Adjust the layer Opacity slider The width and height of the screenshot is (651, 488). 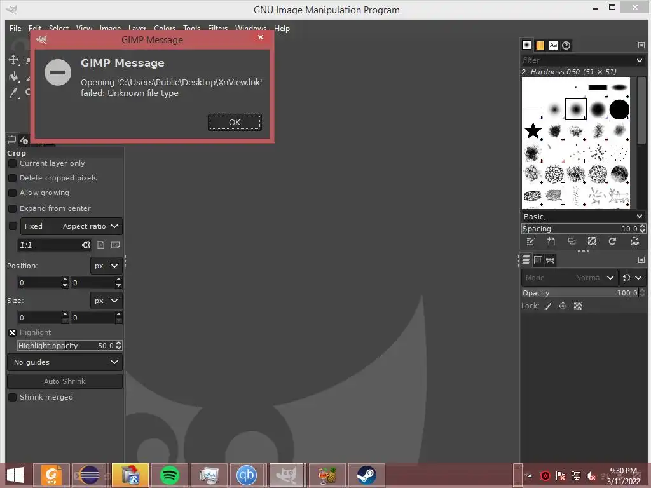[584, 293]
